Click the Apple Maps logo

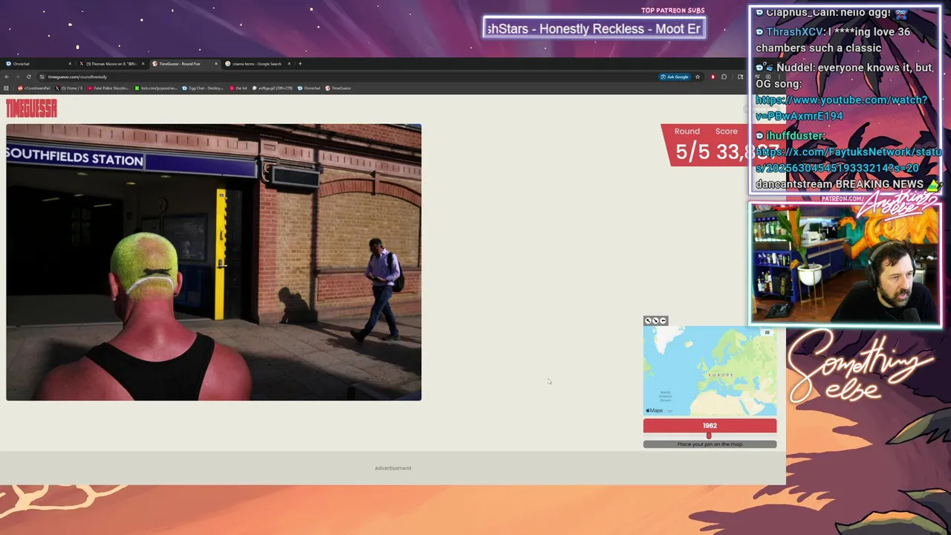pos(655,410)
